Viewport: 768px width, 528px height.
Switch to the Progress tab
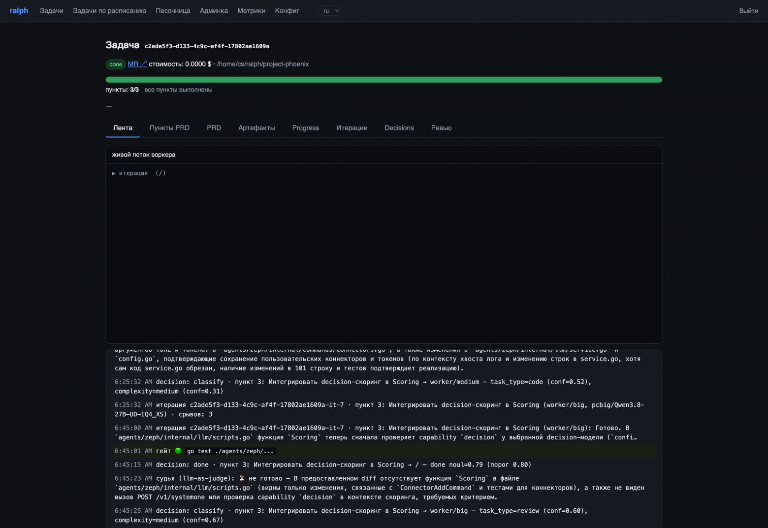(306, 128)
